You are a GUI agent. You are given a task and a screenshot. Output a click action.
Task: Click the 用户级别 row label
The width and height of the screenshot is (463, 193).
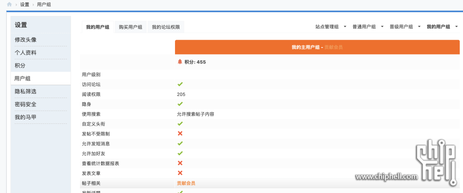tap(91, 74)
